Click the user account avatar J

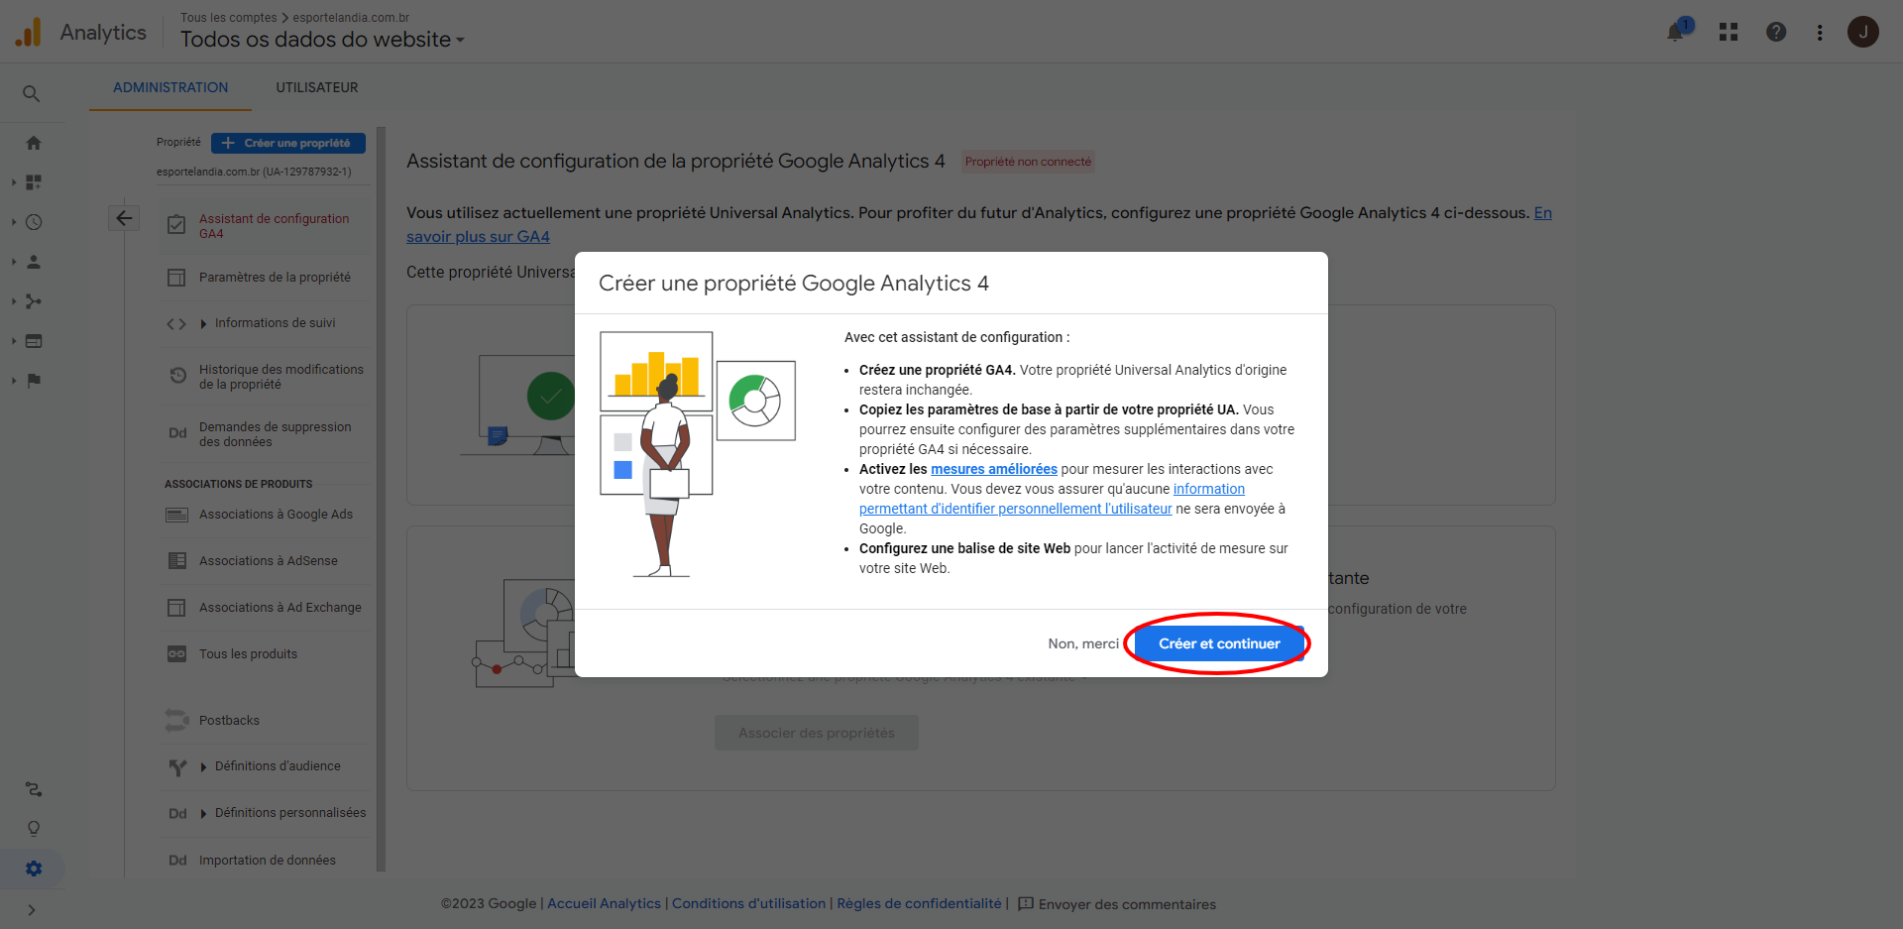point(1862,32)
